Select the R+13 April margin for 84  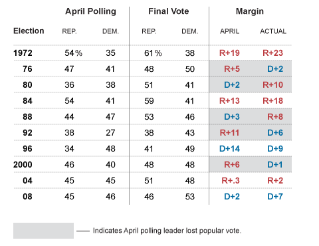point(229,101)
